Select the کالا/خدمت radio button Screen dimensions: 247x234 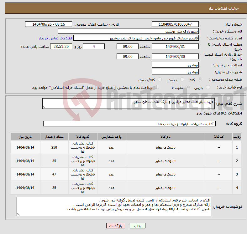160,79
